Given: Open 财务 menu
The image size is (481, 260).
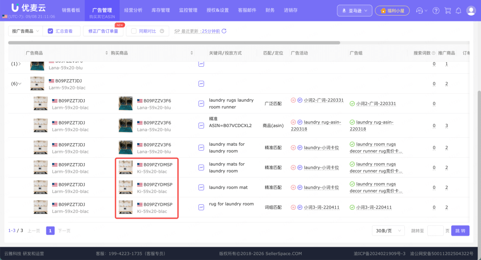Looking at the screenshot, I should (270, 10).
